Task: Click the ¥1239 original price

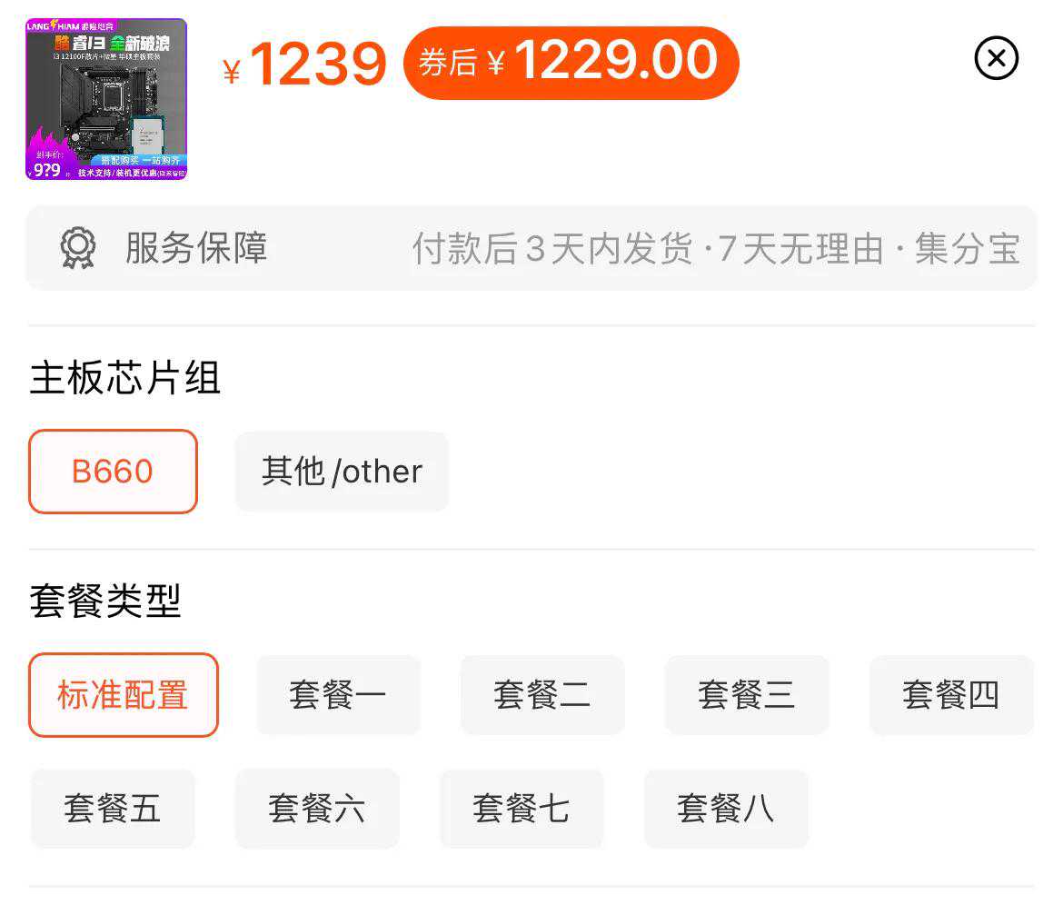Action: click(305, 65)
